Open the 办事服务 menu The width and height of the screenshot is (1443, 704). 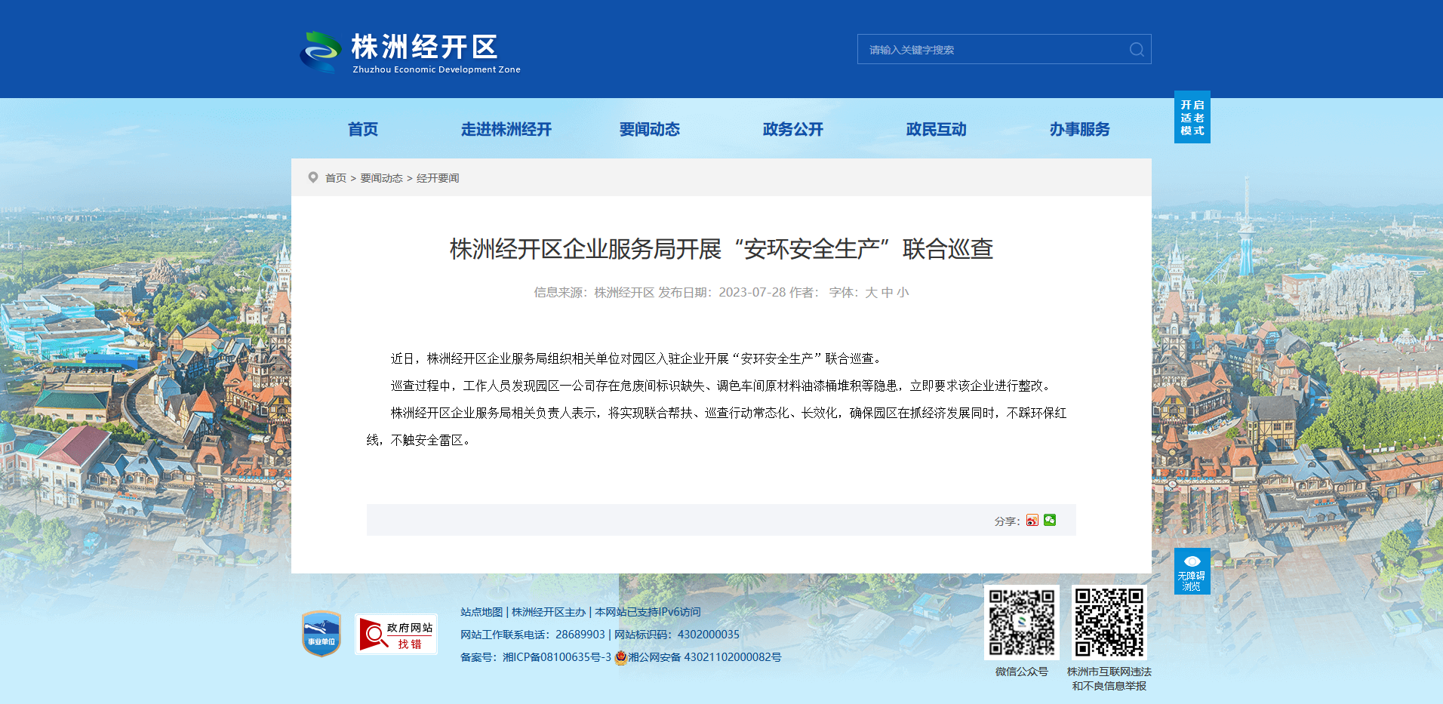coord(1080,129)
